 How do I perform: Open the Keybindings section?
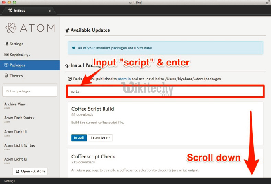pos(19,54)
